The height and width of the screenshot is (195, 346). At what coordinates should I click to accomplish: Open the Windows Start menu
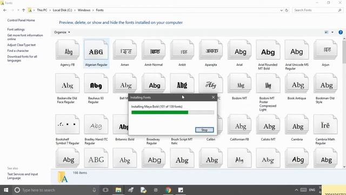click(x=6, y=190)
